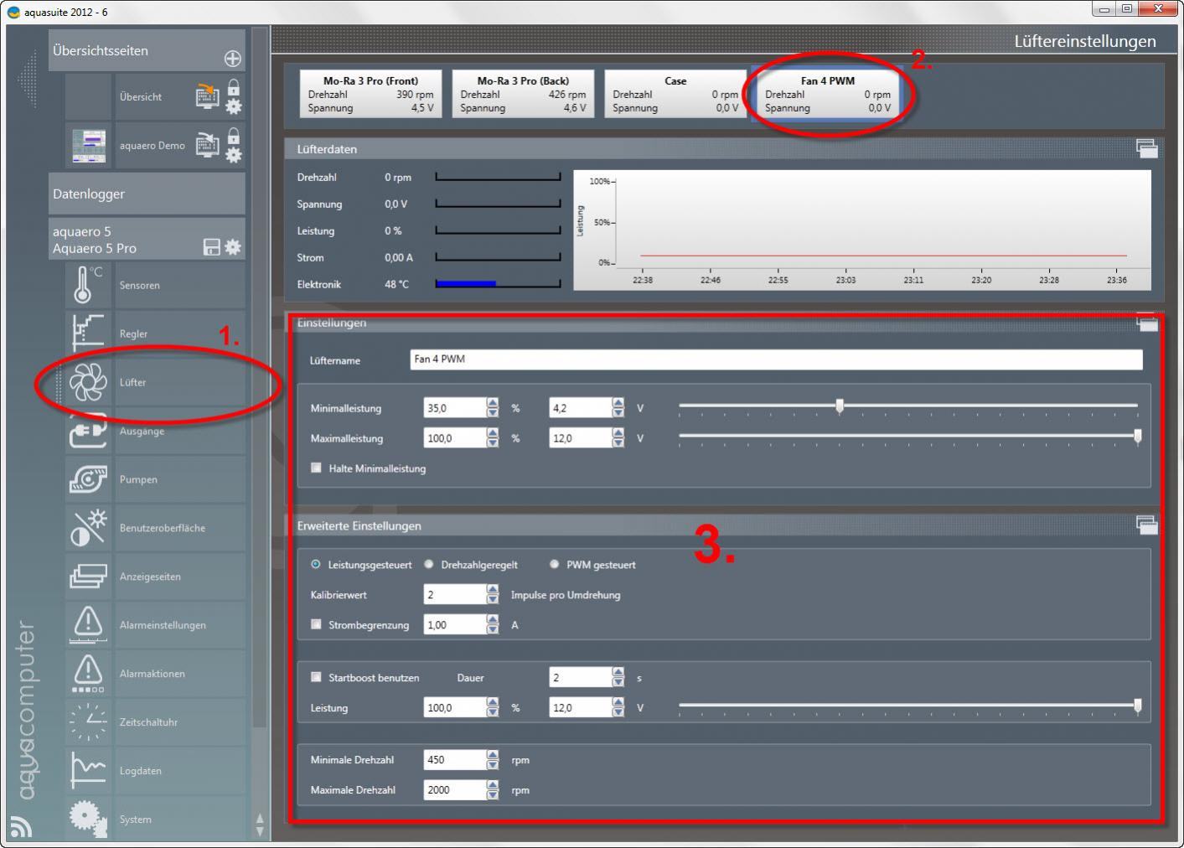Open the System gear icon
Viewport: 1184px width, 848px height.
tap(87, 819)
